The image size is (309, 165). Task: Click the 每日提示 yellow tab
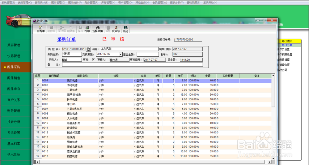tap(290, 41)
